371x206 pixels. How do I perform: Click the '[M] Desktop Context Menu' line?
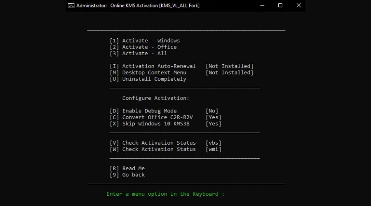[148, 73]
